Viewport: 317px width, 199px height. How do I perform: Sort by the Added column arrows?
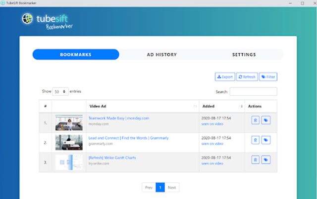(x=241, y=106)
